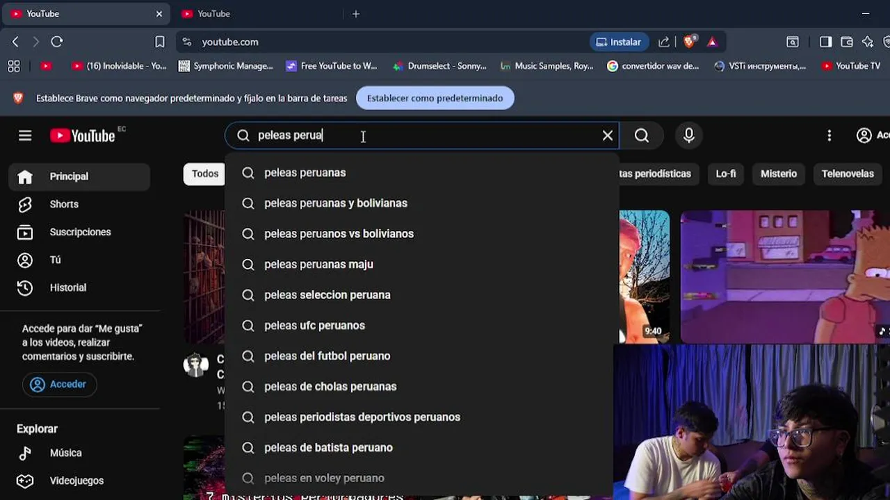
Task: Open Leo AI assistant icon
Action: tap(868, 42)
